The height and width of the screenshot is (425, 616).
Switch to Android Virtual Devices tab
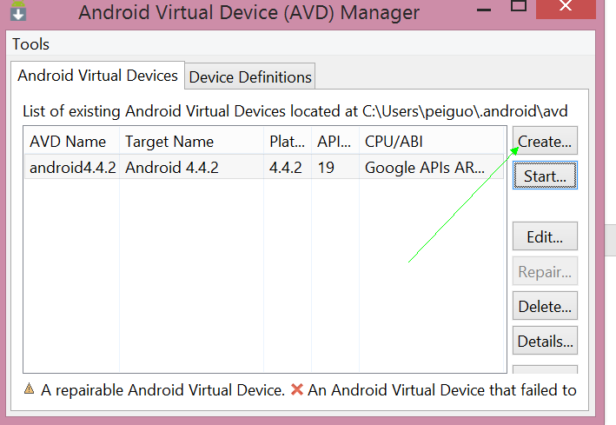tap(97, 75)
